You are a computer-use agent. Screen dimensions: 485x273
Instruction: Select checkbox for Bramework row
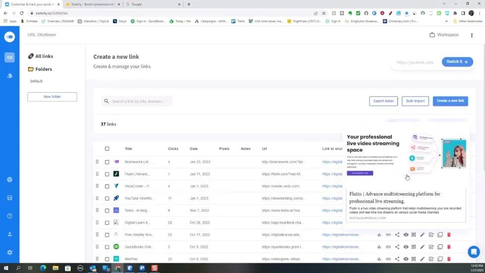107,162
